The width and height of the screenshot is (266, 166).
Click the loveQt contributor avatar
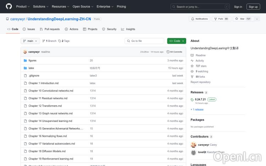coord(193,152)
